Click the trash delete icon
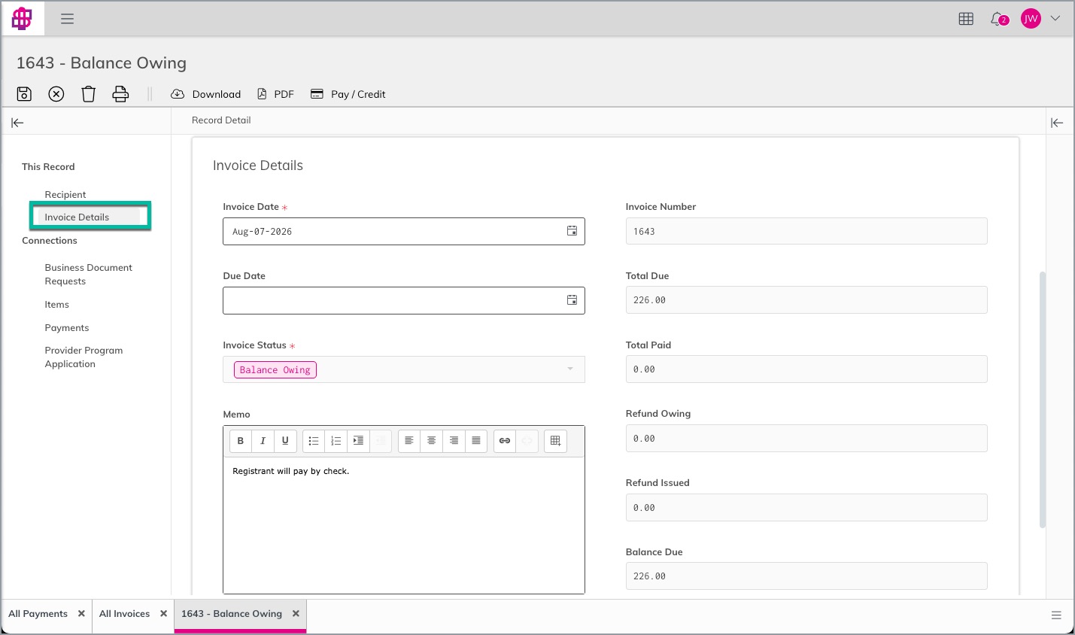Screen dimensions: 1075x635 (x=89, y=94)
